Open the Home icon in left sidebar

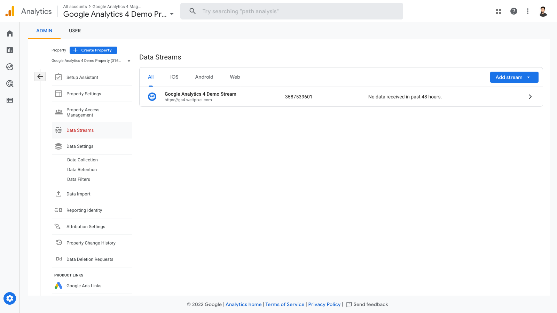click(x=10, y=33)
